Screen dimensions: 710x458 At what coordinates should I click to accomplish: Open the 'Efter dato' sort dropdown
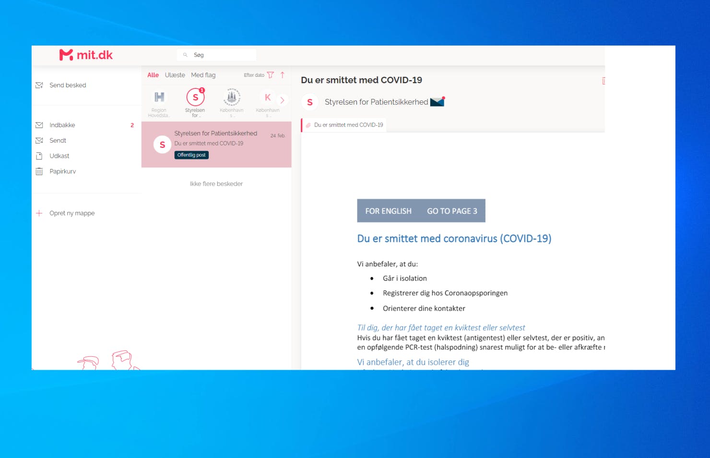coord(254,75)
